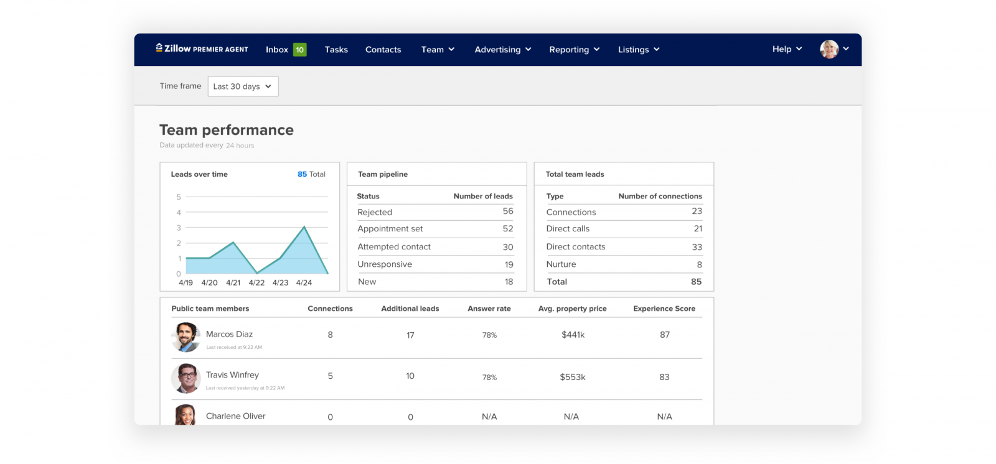996x464 pixels.
Task: Go to the Tasks page
Action: [336, 50]
